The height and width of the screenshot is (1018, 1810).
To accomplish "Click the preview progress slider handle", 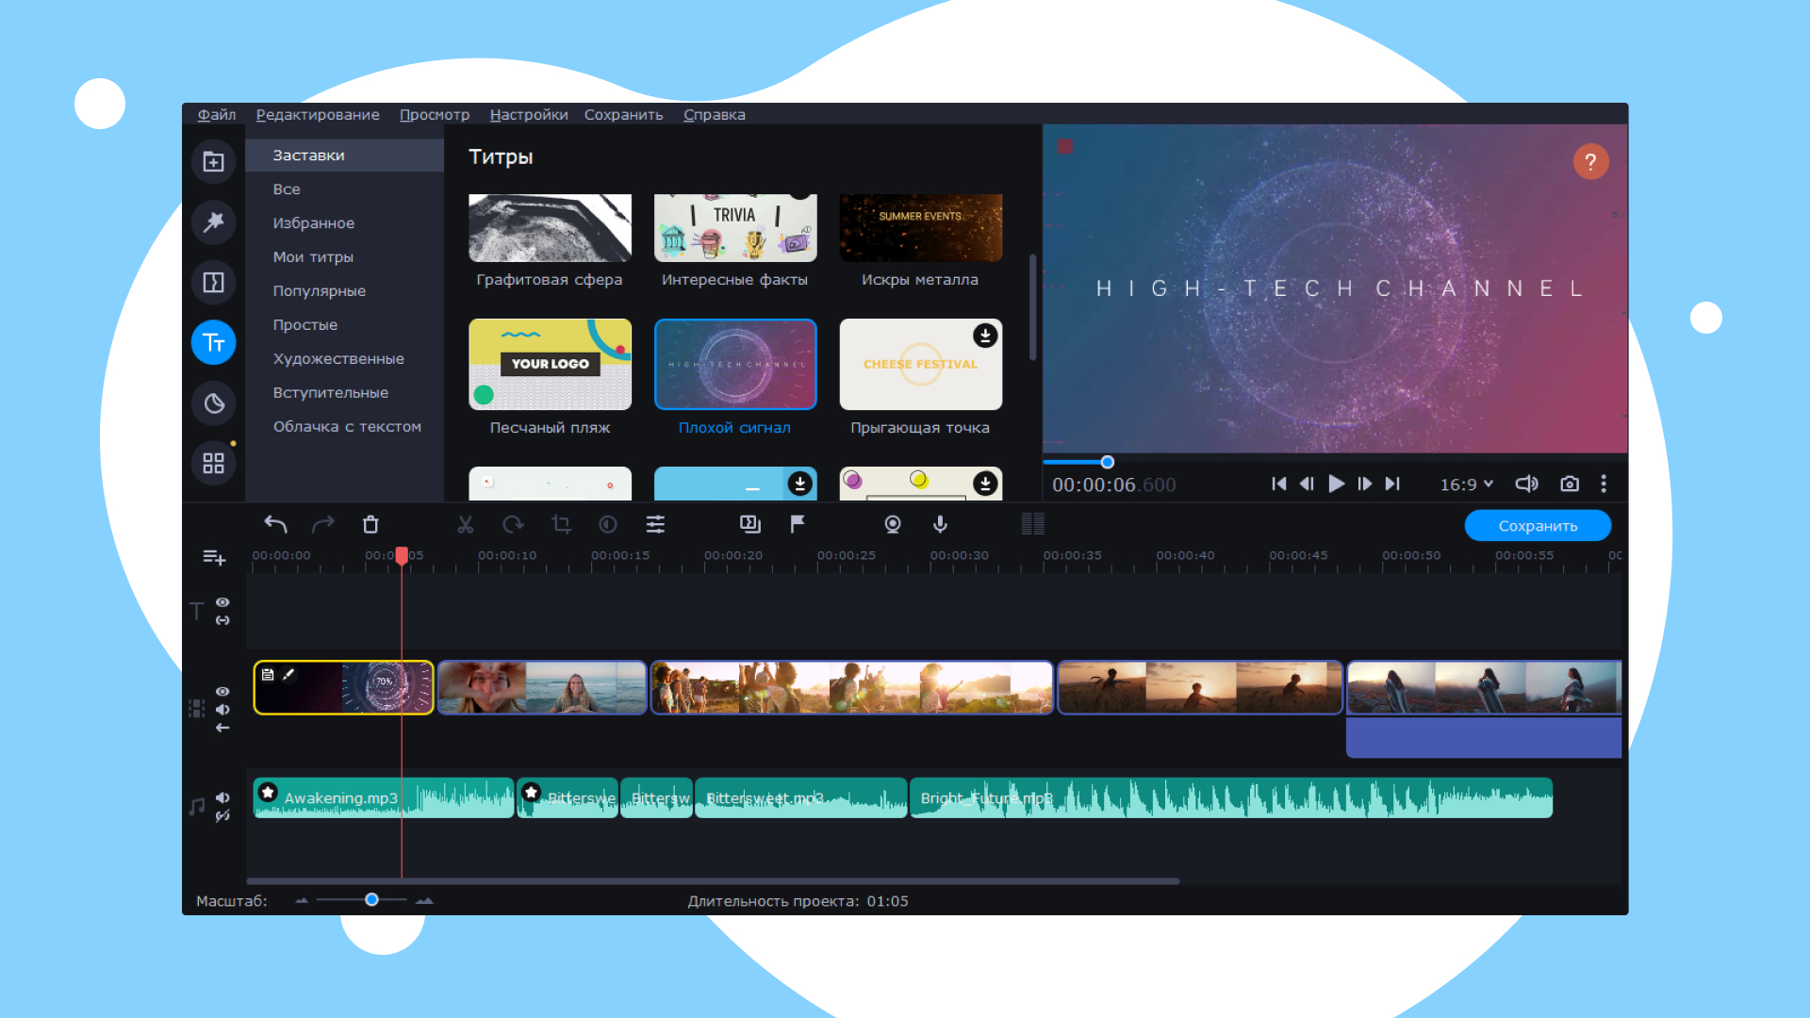I will (x=1108, y=462).
